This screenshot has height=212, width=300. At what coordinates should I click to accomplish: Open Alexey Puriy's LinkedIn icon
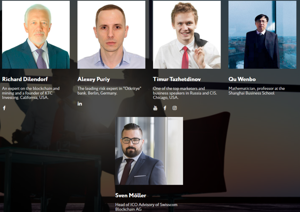point(80,104)
